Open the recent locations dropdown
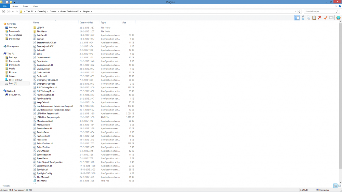This screenshot has width=342, height=192. [13, 12]
